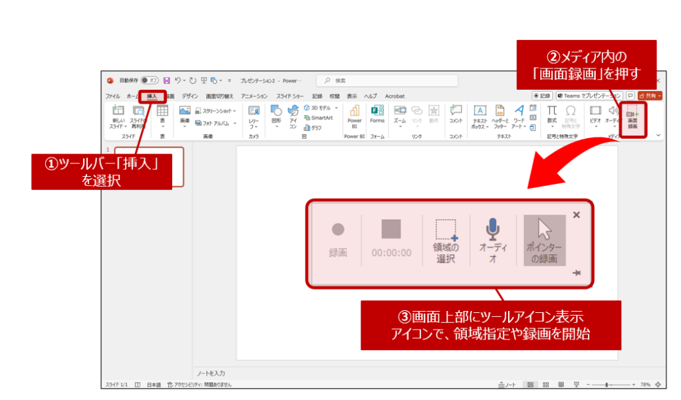
Task: Click the 記録 record button
Action: tap(542, 96)
